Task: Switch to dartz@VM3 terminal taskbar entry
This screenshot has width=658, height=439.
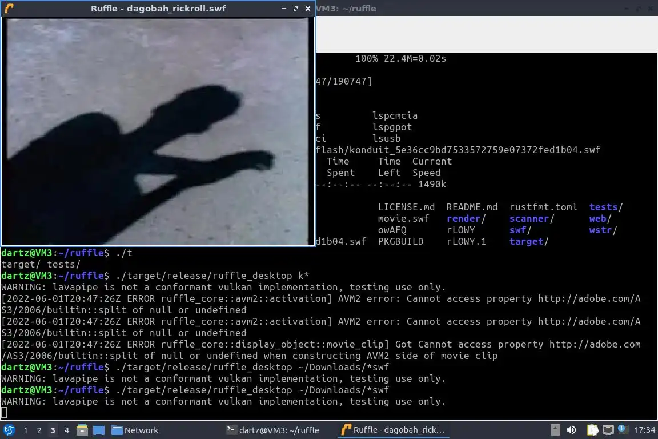Action: [273, 430]
